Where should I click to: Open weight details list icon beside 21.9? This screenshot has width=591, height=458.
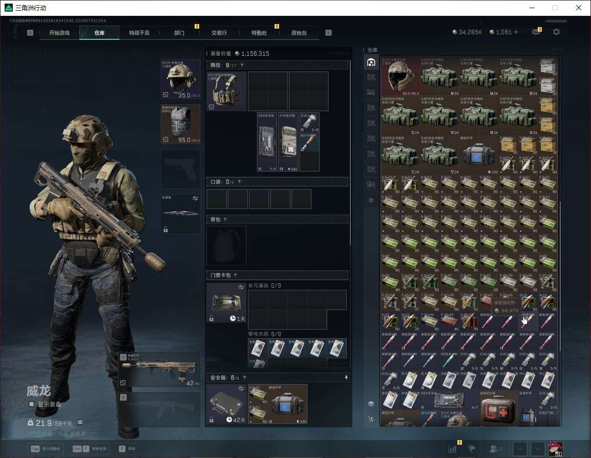tap(80, 423)
